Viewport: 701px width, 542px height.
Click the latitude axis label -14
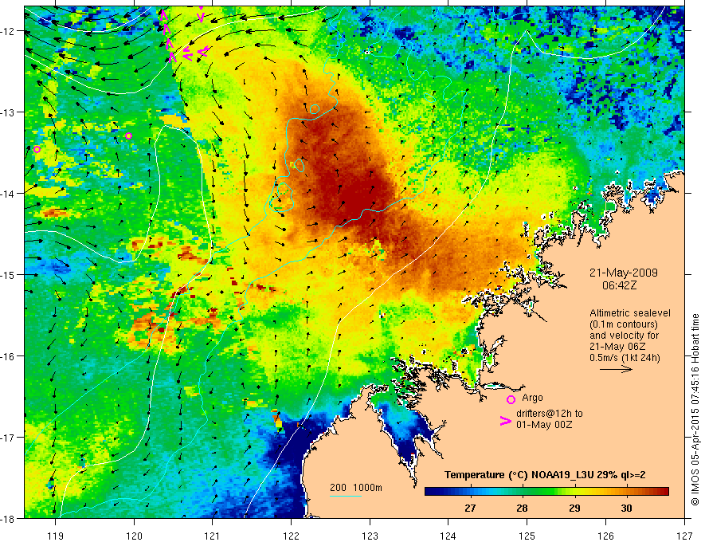(x=9, y=194)
